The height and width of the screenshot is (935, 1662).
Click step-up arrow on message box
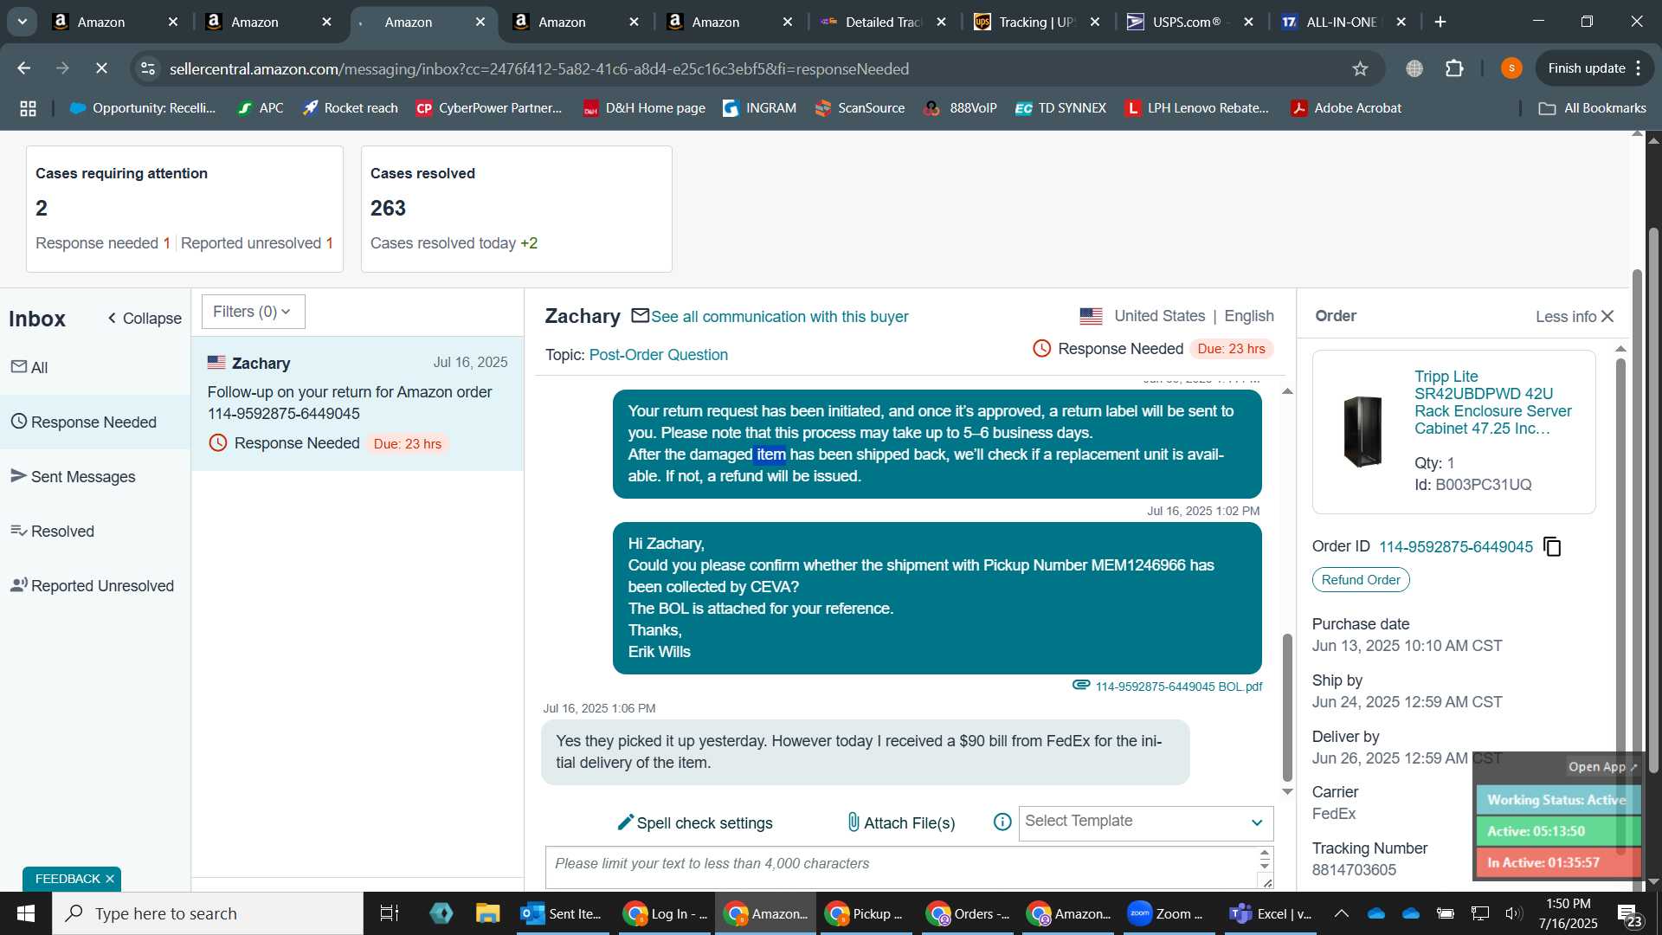pos(1265,854)
